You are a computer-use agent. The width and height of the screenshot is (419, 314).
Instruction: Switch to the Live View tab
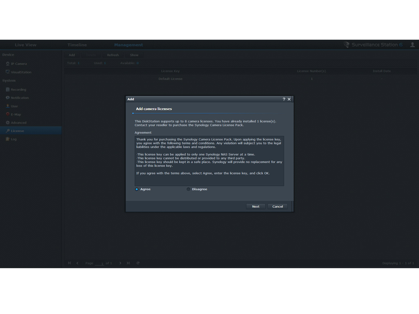pos(25,45)
